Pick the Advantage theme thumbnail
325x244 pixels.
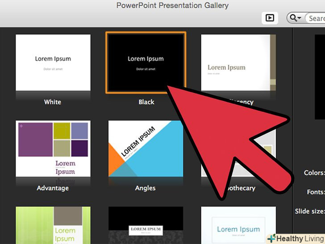pos(53,148)
